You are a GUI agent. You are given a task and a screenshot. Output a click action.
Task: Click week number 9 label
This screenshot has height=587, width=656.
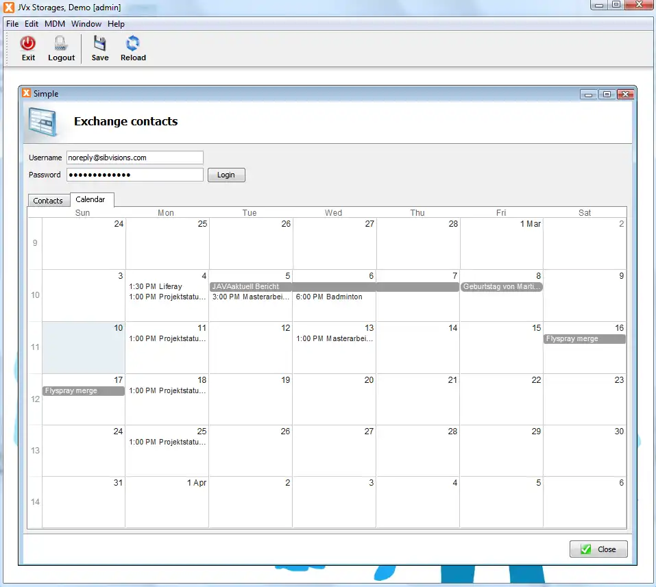point(35,243)
